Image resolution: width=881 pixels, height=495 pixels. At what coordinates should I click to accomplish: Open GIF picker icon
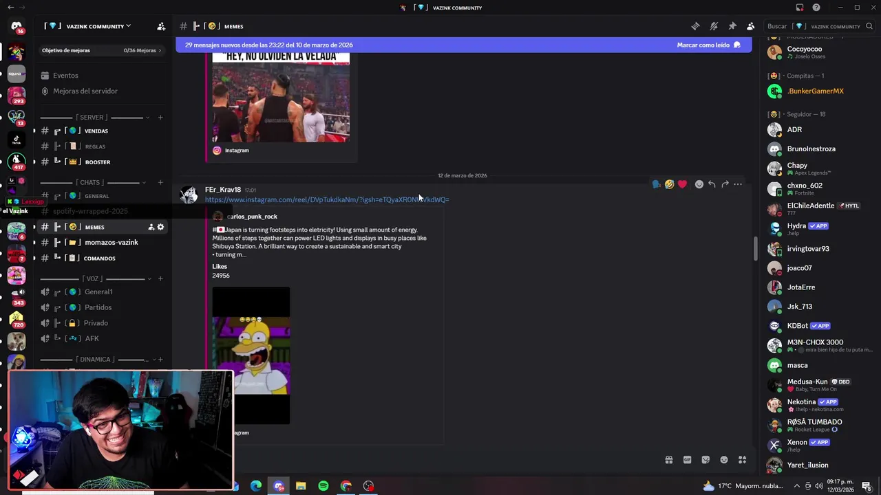687,460
